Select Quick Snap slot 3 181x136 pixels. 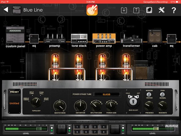point(95,127)
